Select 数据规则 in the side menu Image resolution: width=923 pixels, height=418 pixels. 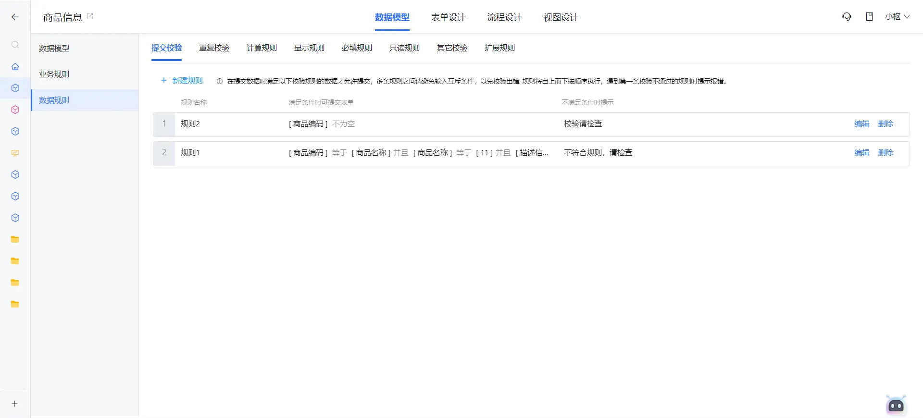[x=85, y=100]
